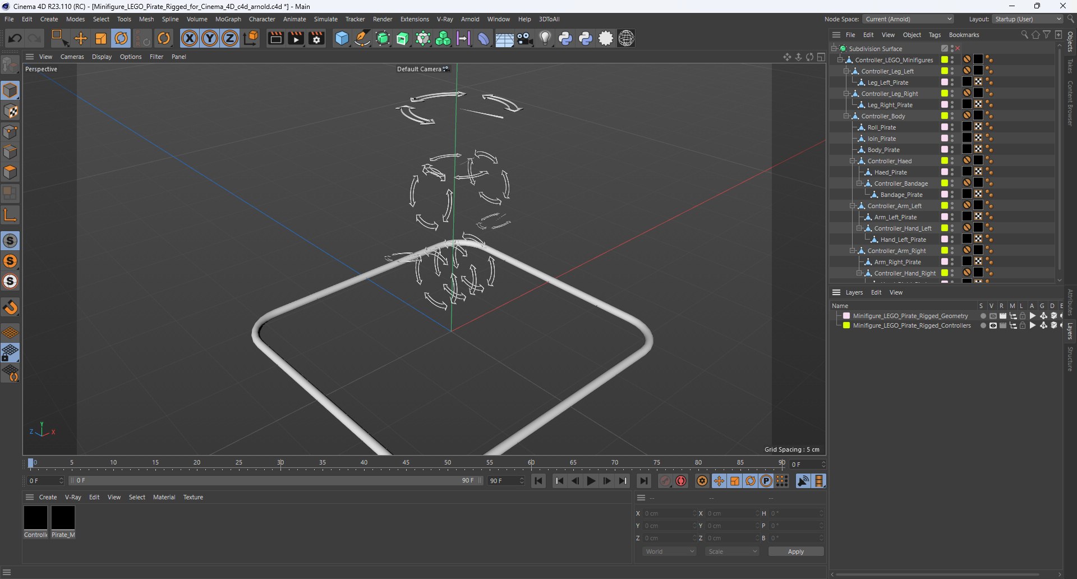The image size is (1077, 579).
Task: Go to end of animation
Action: 643,481
